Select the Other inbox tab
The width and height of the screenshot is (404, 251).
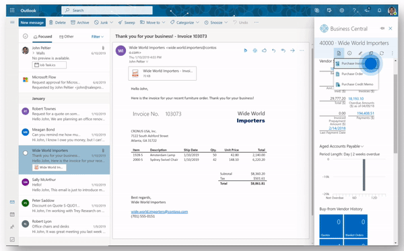click(x=67, y=36)
